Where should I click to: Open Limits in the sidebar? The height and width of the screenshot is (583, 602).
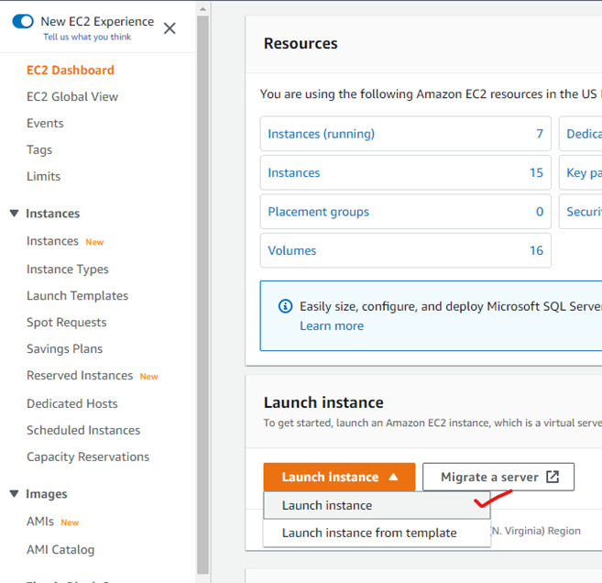coord(43,176)
